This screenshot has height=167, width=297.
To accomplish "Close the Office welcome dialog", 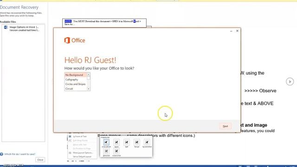I will (x=237, y=31).
